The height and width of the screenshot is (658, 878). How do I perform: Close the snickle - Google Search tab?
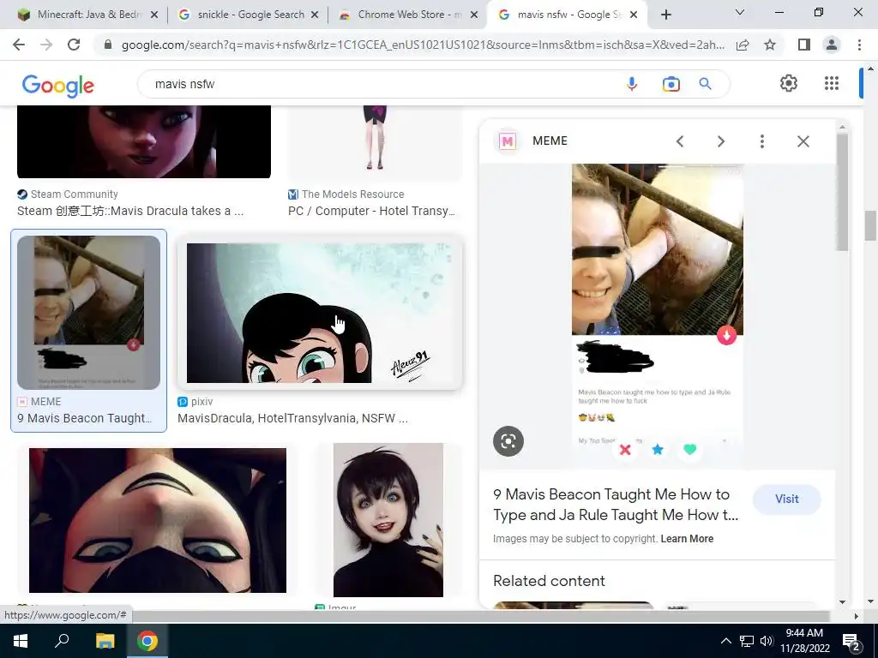pos(315,15)
